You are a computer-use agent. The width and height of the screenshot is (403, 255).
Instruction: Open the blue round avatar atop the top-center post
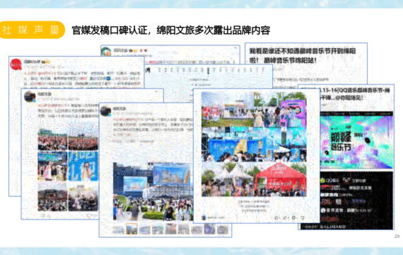click(x=106, y=51)
